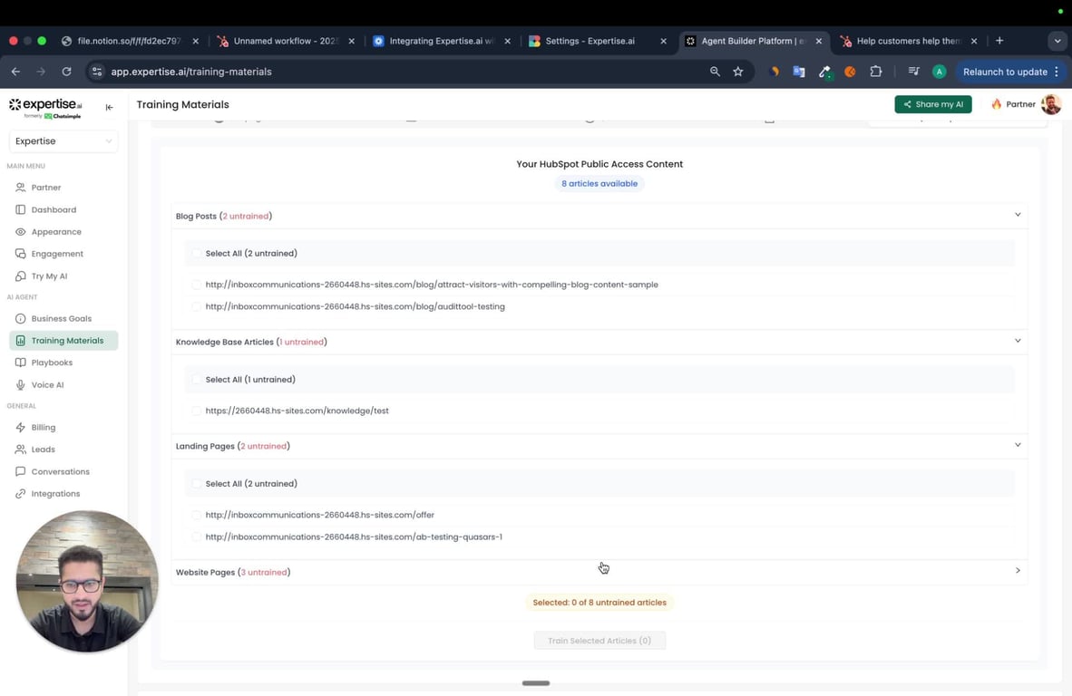Image resolution: width=1072 pixels, height=696 pixels.
Task: Click the Share my AI button
Action: click(932, 104)
